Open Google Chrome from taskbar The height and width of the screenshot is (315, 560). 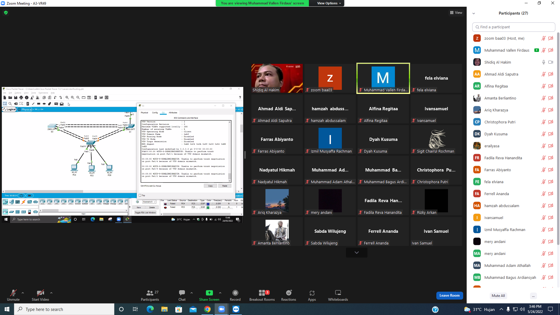click(207, 309)
